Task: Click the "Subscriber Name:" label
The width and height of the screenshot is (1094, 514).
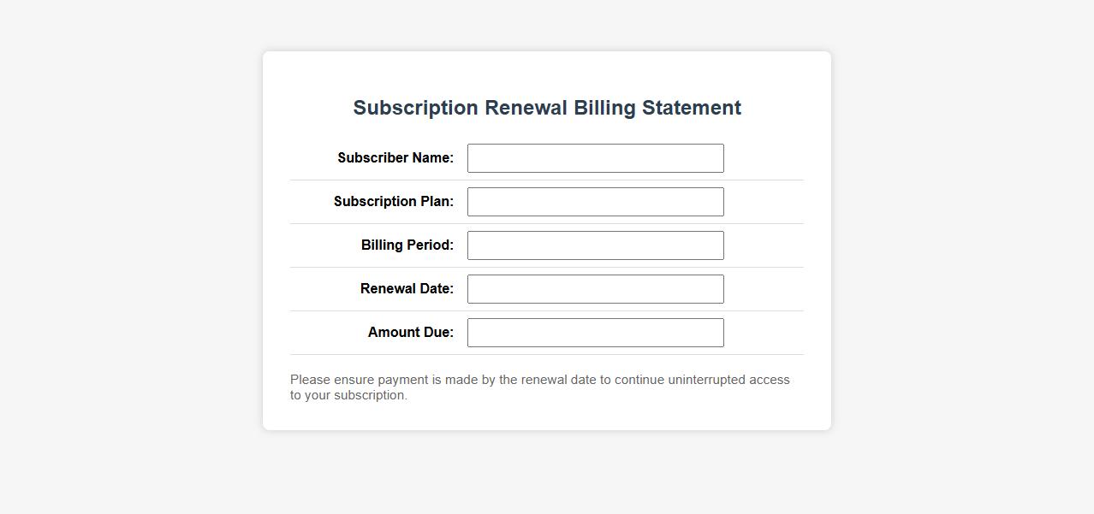Action: click(x=395, y=158)
